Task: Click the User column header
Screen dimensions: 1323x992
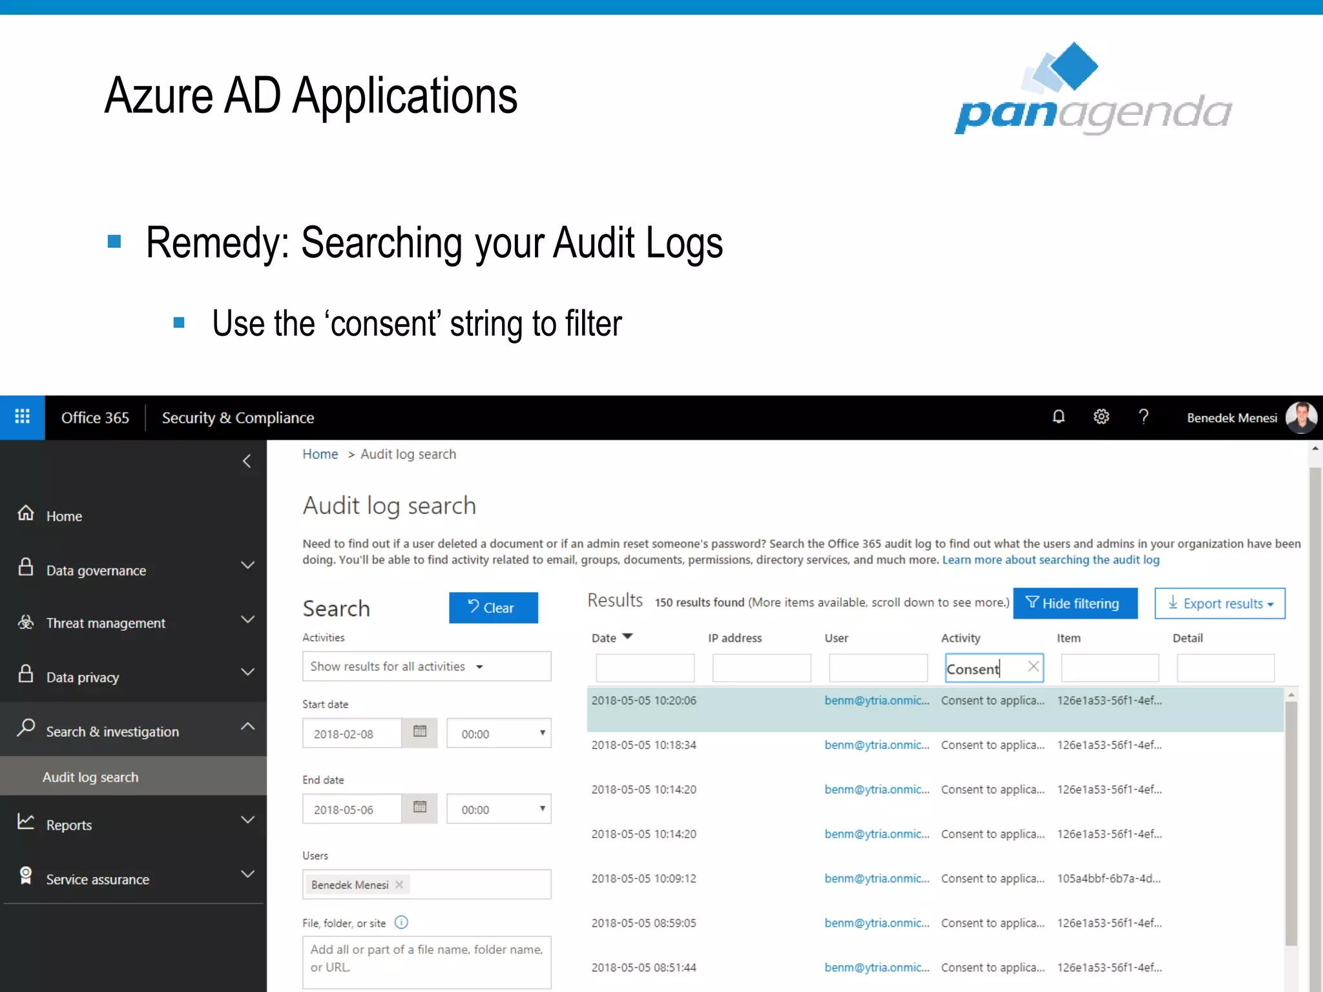Action: tap(836, 638)
